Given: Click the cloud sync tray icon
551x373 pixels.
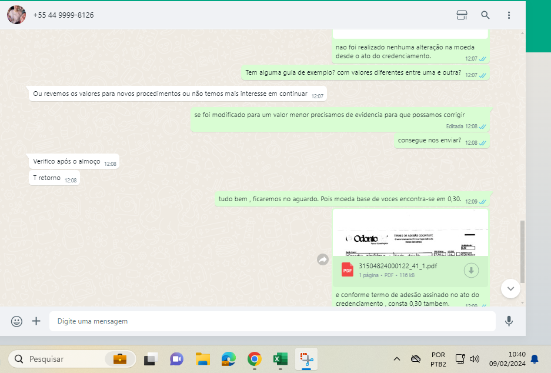Looking at the screenshot, I should [416, 359].
